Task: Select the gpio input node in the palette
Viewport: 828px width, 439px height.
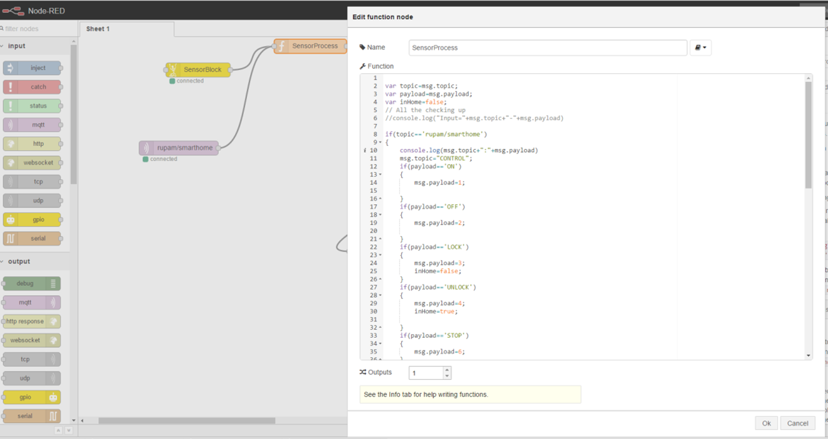Action: click(32, 219)
